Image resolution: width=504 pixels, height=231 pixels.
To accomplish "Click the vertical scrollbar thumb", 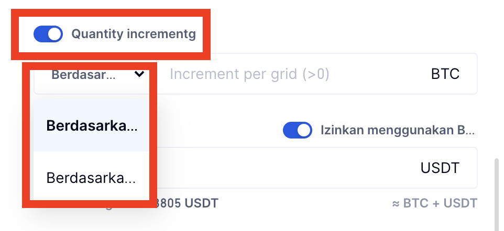I will (x=496, y=196).
